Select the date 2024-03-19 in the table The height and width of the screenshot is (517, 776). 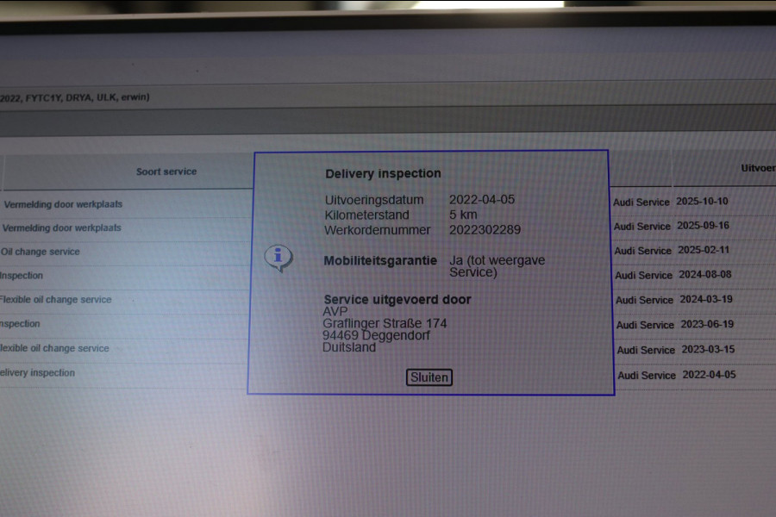pyautogui.click(x=705, y=299)
